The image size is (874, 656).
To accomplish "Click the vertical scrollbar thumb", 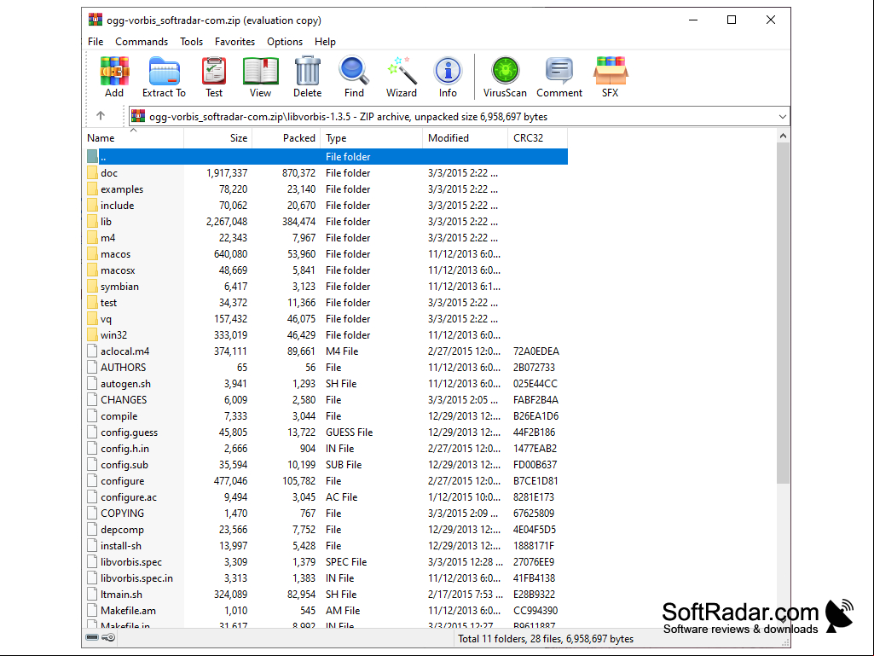I will tap(783, 313).
